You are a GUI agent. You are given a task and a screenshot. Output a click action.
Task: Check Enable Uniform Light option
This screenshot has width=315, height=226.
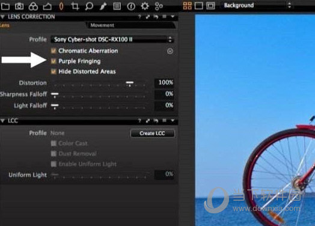point(54,164)
